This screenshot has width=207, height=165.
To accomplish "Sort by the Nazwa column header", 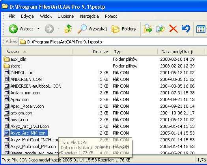I will (x=37, y=52).
